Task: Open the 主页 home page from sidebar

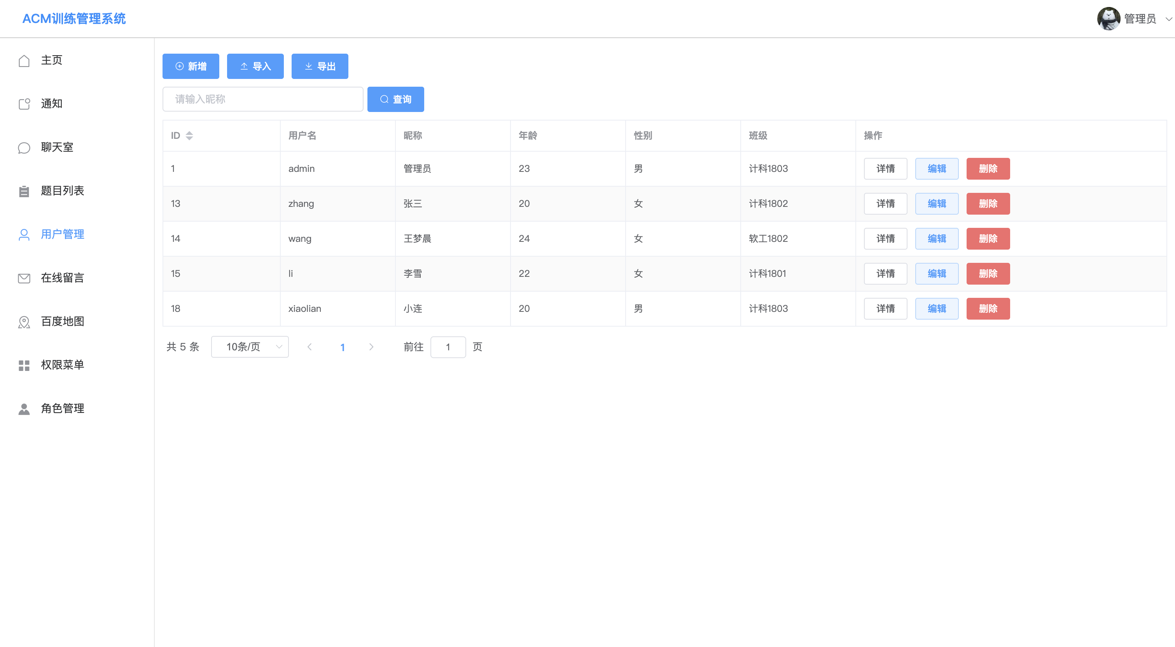Action: (x=52, y=60)
